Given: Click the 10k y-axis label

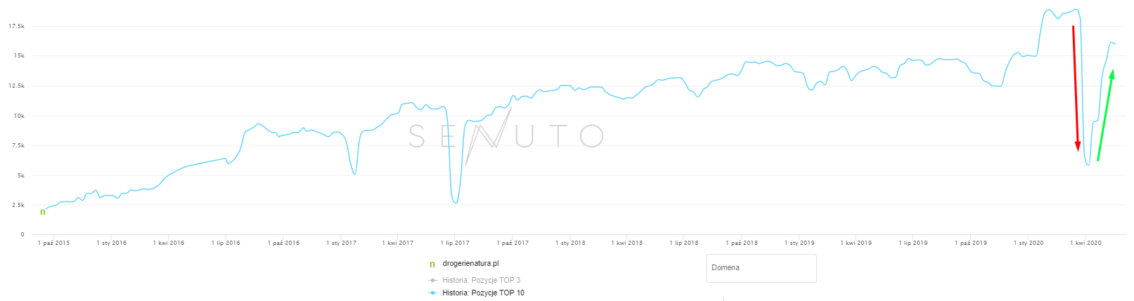Looking at the screenshot, I should pyautogui.click(x=19, y=116).
